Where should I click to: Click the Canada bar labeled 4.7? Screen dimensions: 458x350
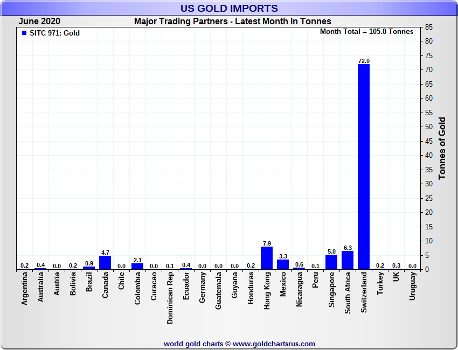click(x=105, y=262)
